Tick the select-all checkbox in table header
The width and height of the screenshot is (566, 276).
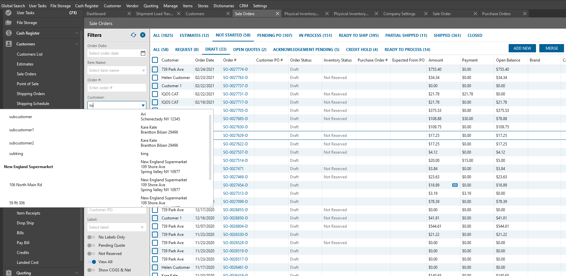tap(155, 60)
